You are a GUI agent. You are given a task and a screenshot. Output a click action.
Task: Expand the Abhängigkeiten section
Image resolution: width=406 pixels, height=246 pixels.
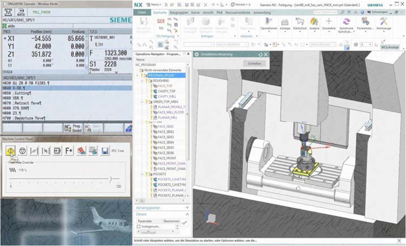(188, 208)
